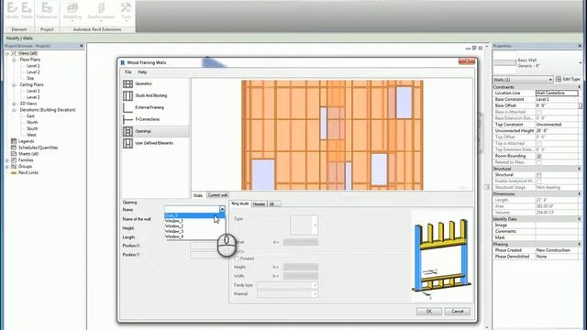Switch to the Sill tab
The width and height of the screenshot is (587, 330).
tap(272, 203)
